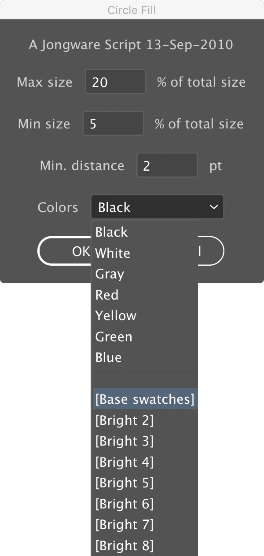Select White from the color list

112,253
